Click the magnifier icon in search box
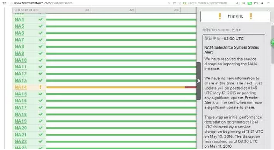Viewport: 274px width, 150px height. [237, 3]
